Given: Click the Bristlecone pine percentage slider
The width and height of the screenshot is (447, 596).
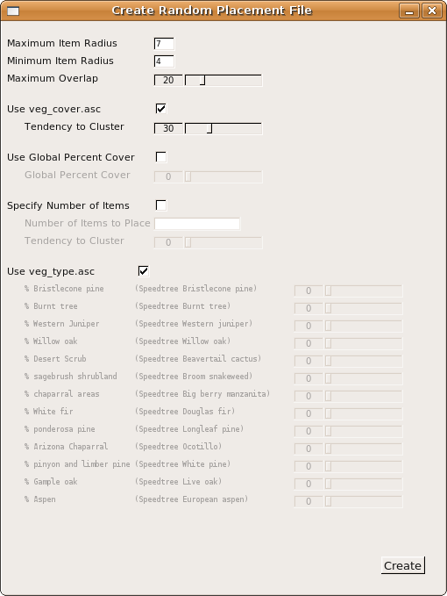Looking at the screenshot, I should (x=364, y=291).
